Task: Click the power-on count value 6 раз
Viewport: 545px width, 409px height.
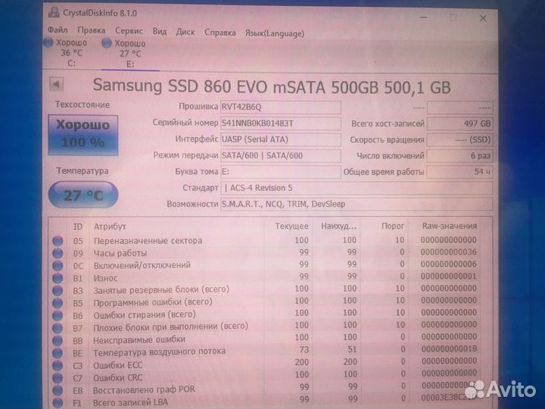Action: 459,156
